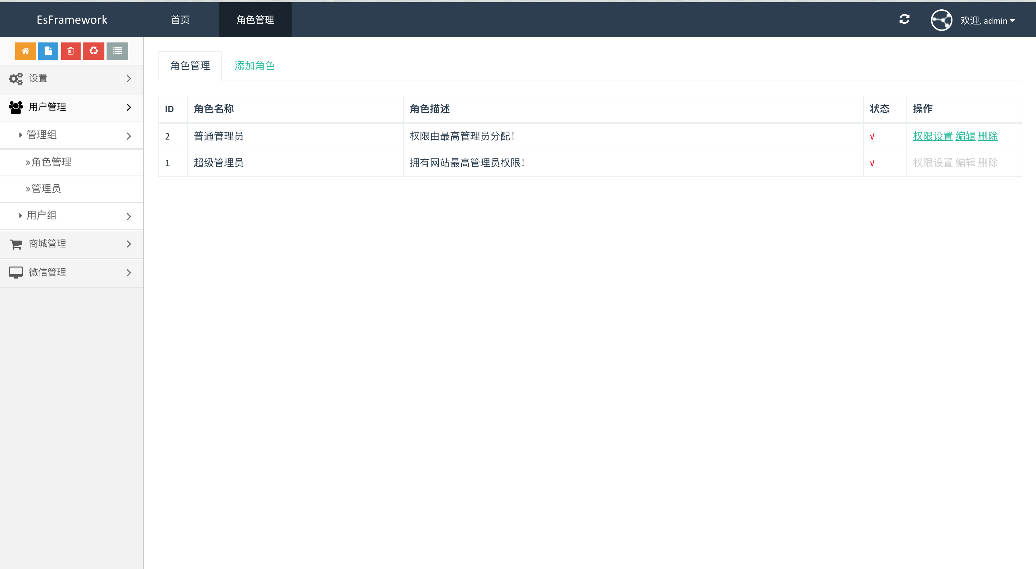This screenshot has height=569, width=1036.
Task: Click the orange home icon button
Action: [x=25, y=51]
